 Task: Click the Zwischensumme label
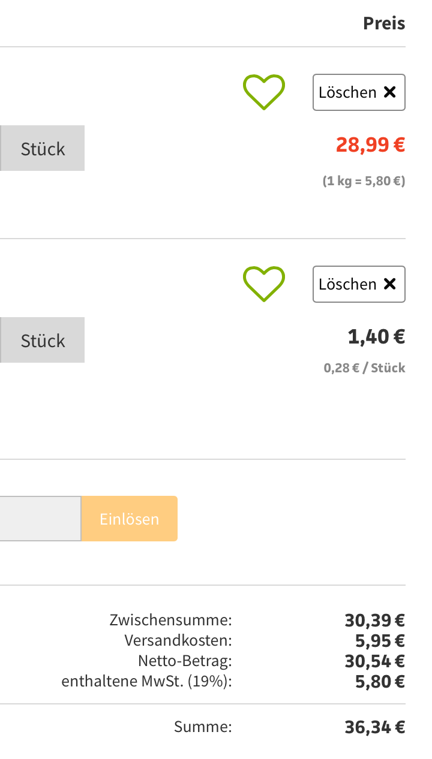coord(170,620)
